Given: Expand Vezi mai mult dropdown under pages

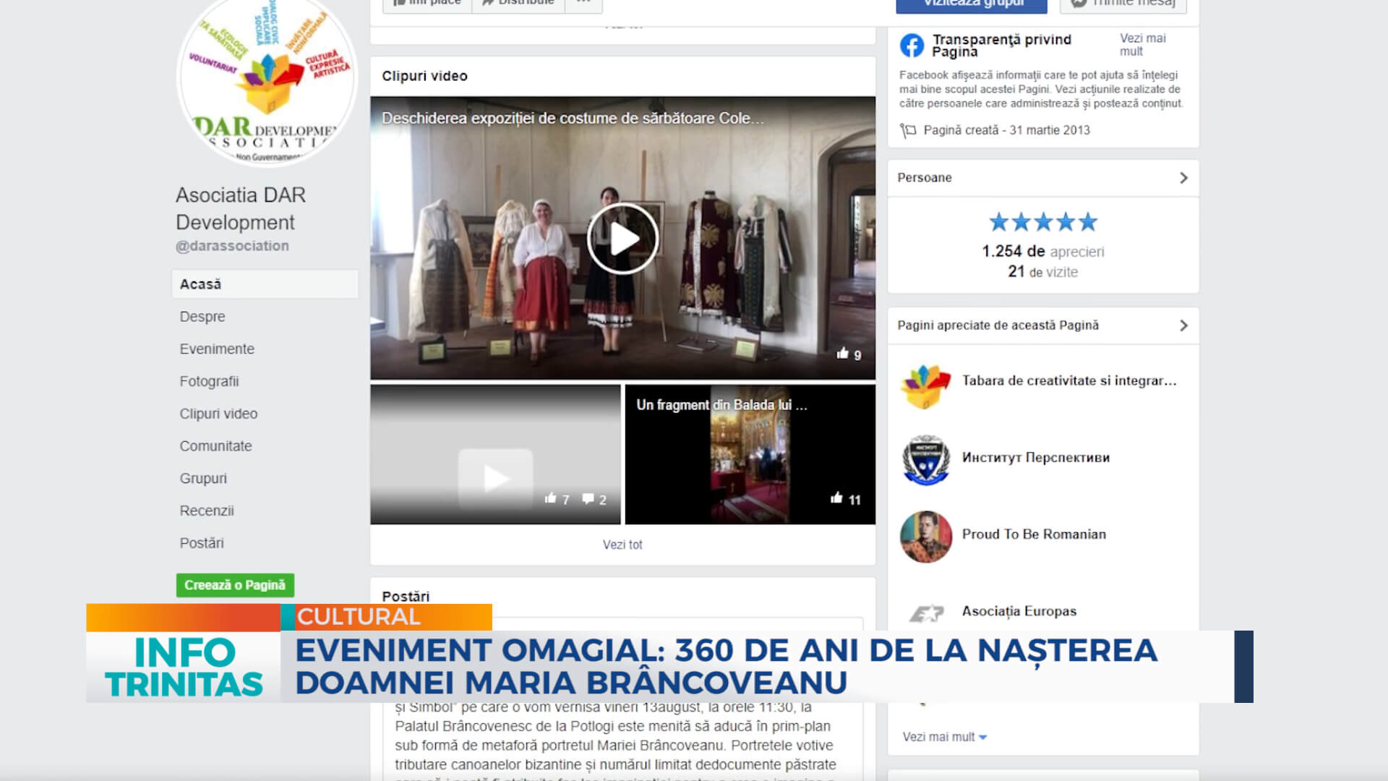Looking at the screenshot, I should tap(945, 737).
